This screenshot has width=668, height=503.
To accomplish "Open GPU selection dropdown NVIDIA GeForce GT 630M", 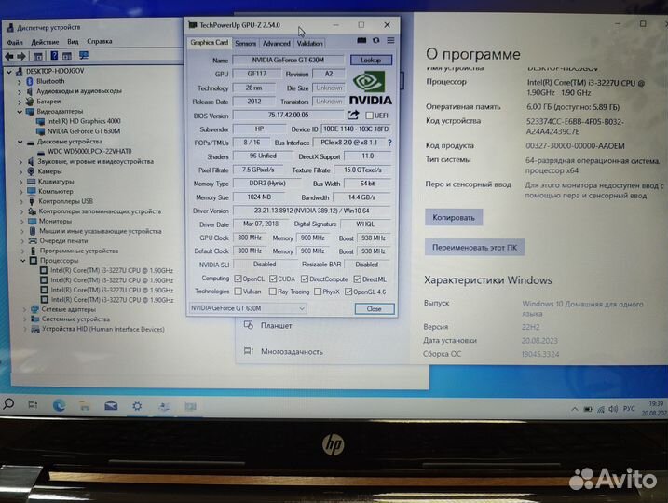I will pyautogui.click(x=248, y=308).
